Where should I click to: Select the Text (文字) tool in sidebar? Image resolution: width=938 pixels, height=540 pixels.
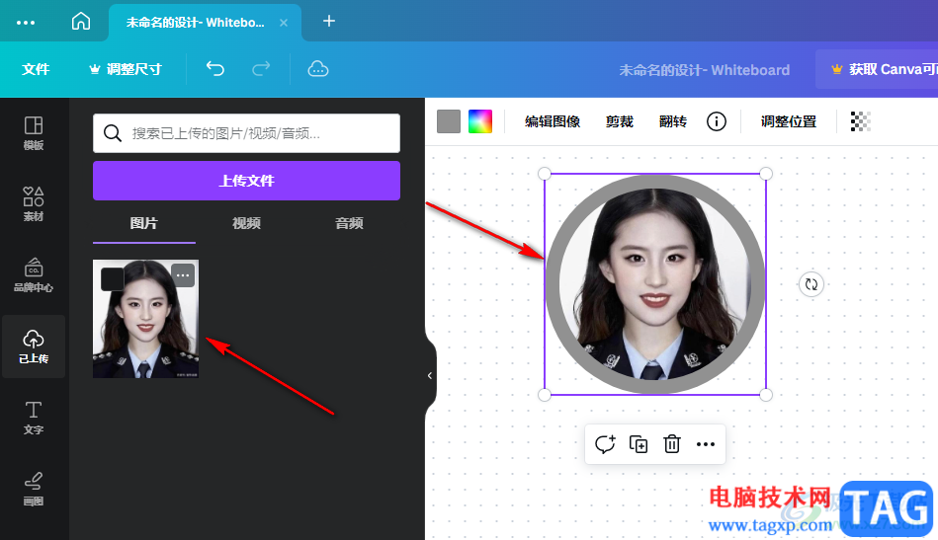[x=34, y=417]
